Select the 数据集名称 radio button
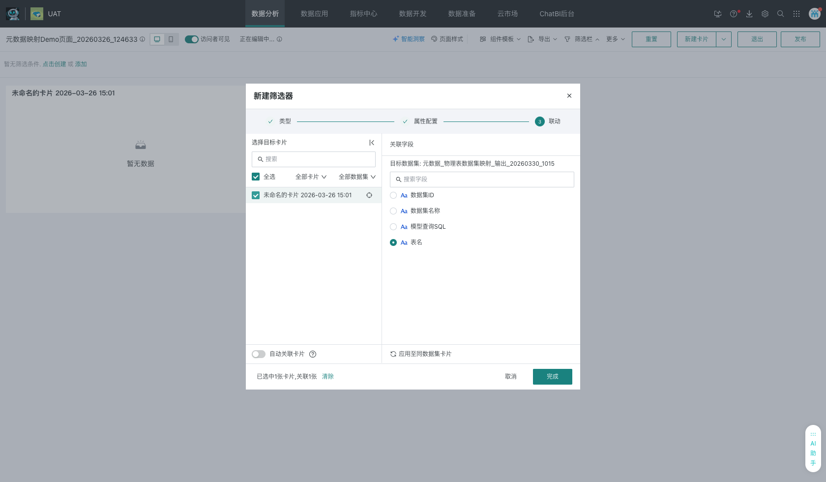Screen dimensions: 826x482 coord(393,211)
